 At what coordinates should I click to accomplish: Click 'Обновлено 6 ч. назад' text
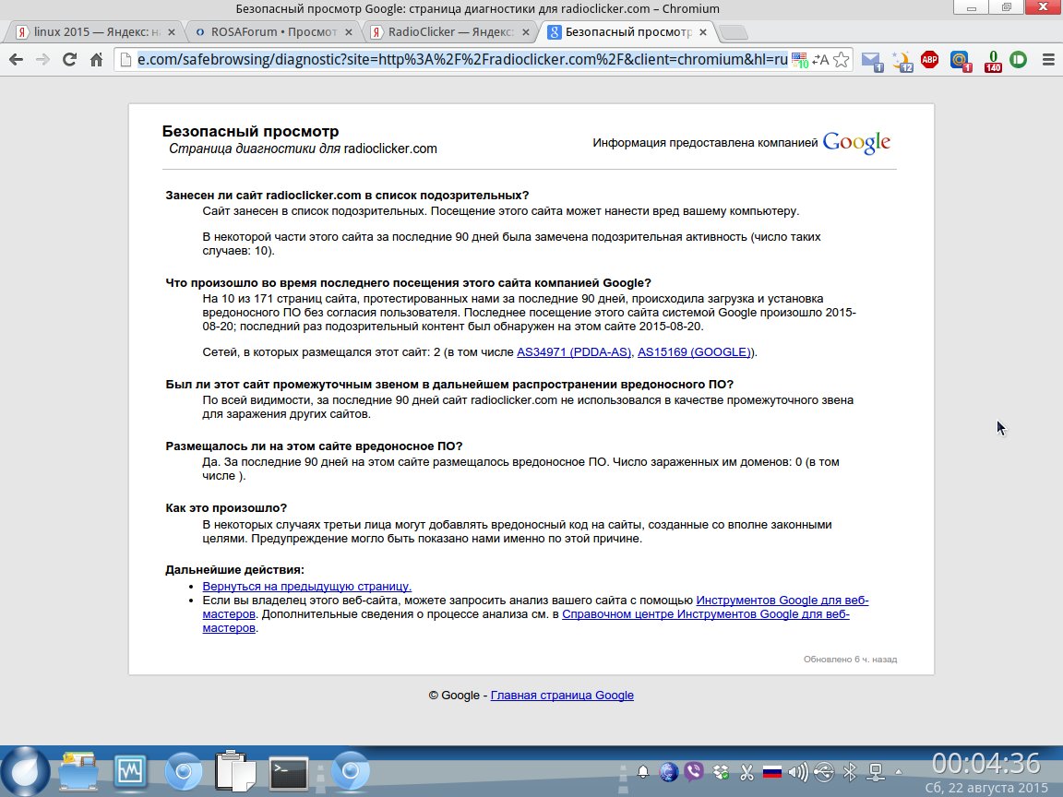pos(850,659)
